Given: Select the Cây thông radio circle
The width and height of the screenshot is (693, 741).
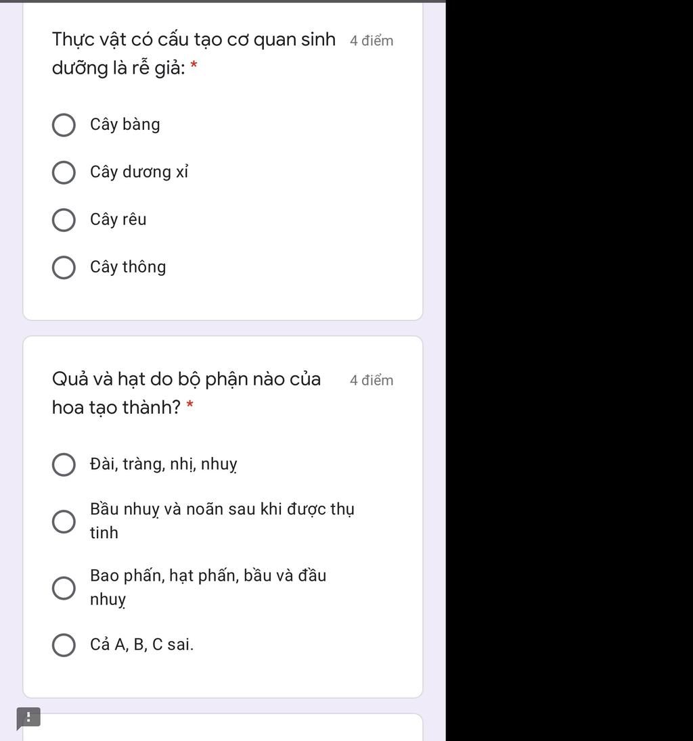Looking at the screenshot, I should [x=64, y=268].
